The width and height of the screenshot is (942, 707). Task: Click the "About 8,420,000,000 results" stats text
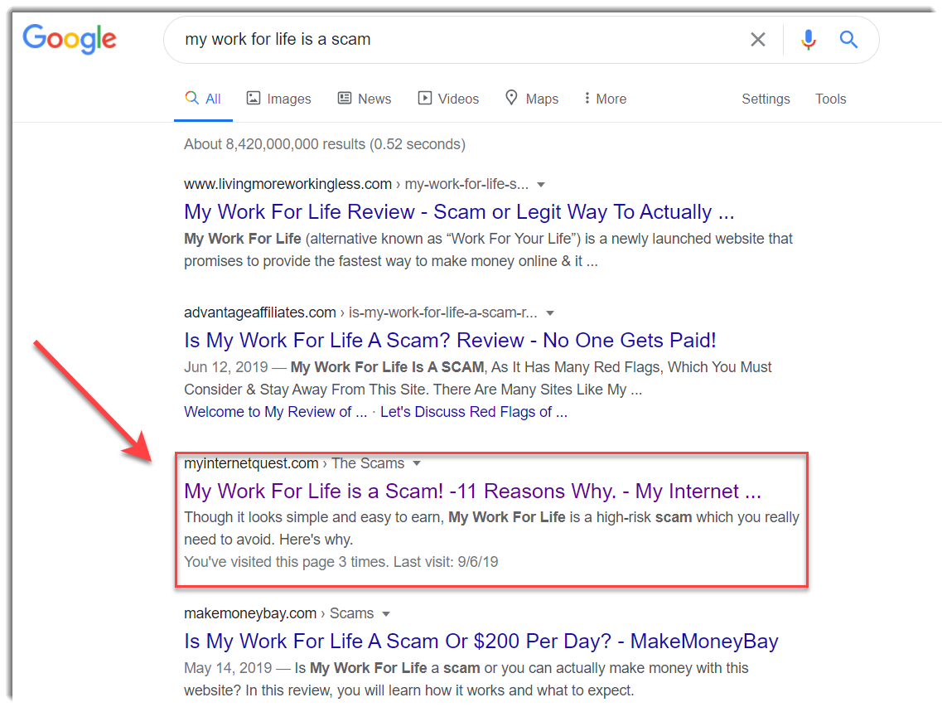(325, 144)
